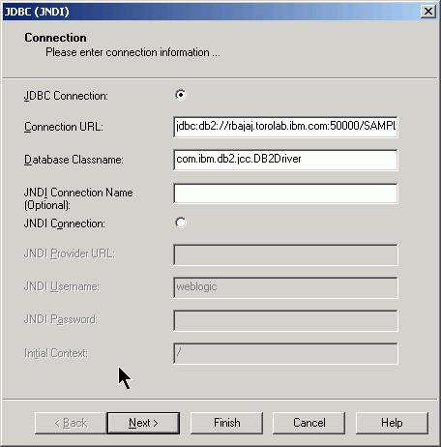Cancel the JDBC connection dialog
Screen dimensions: 441x447
tap(309, 423)
